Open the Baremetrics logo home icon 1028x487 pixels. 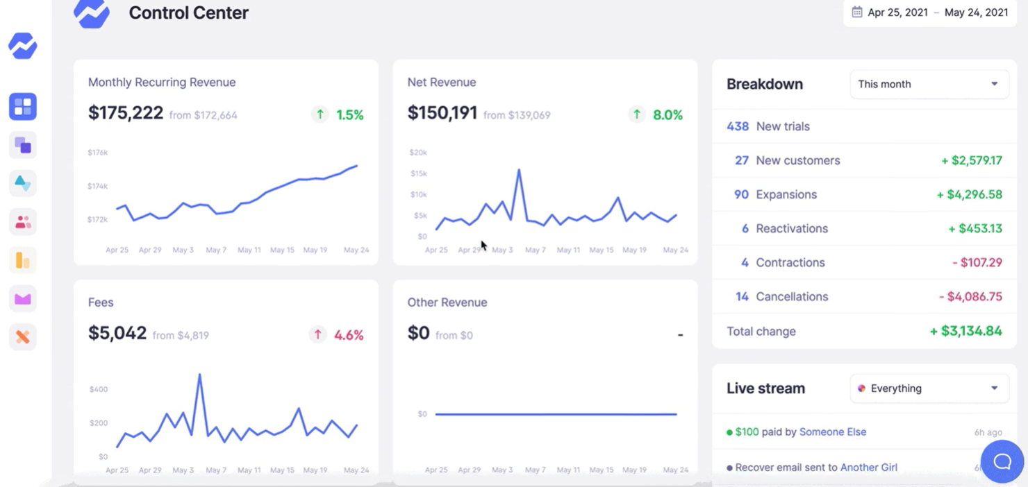point(22,46)
